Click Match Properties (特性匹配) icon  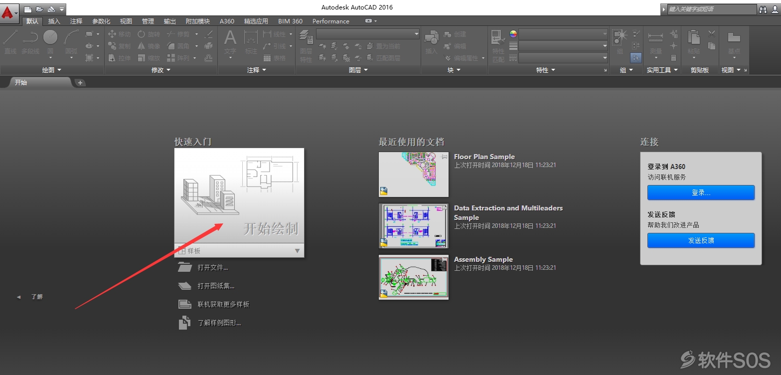[x=498, y=46]
